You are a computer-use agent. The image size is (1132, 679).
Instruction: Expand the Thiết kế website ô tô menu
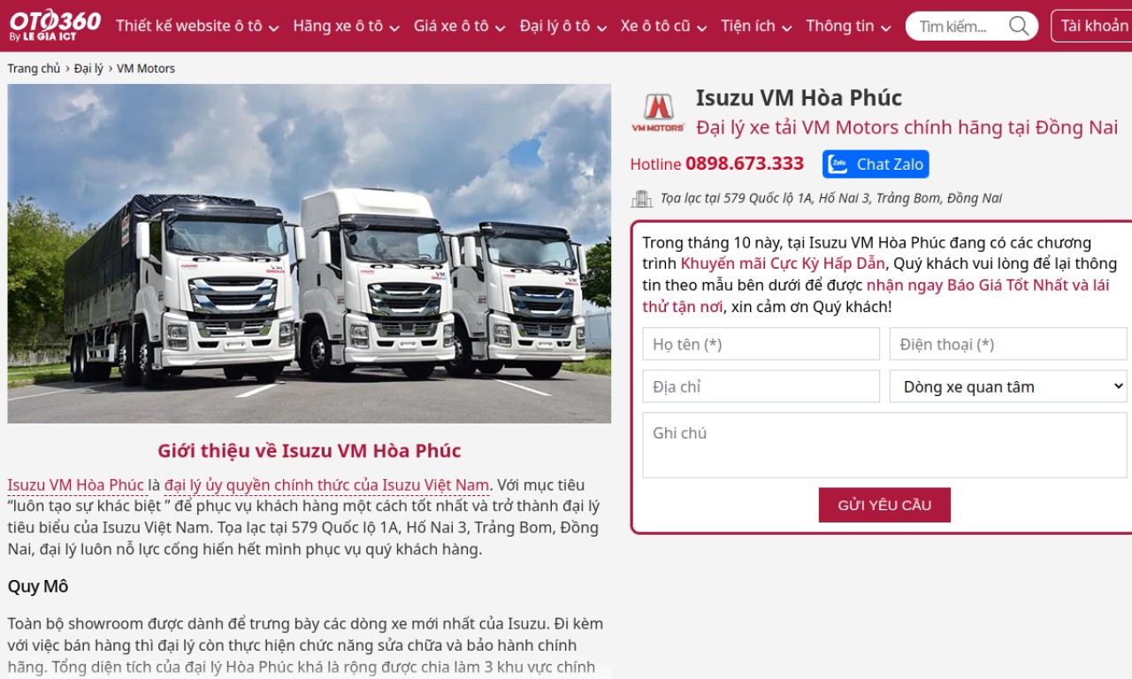click(197, 27)
